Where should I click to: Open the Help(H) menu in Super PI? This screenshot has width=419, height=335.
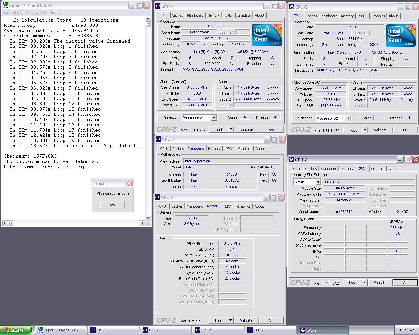tap(55, 12)
